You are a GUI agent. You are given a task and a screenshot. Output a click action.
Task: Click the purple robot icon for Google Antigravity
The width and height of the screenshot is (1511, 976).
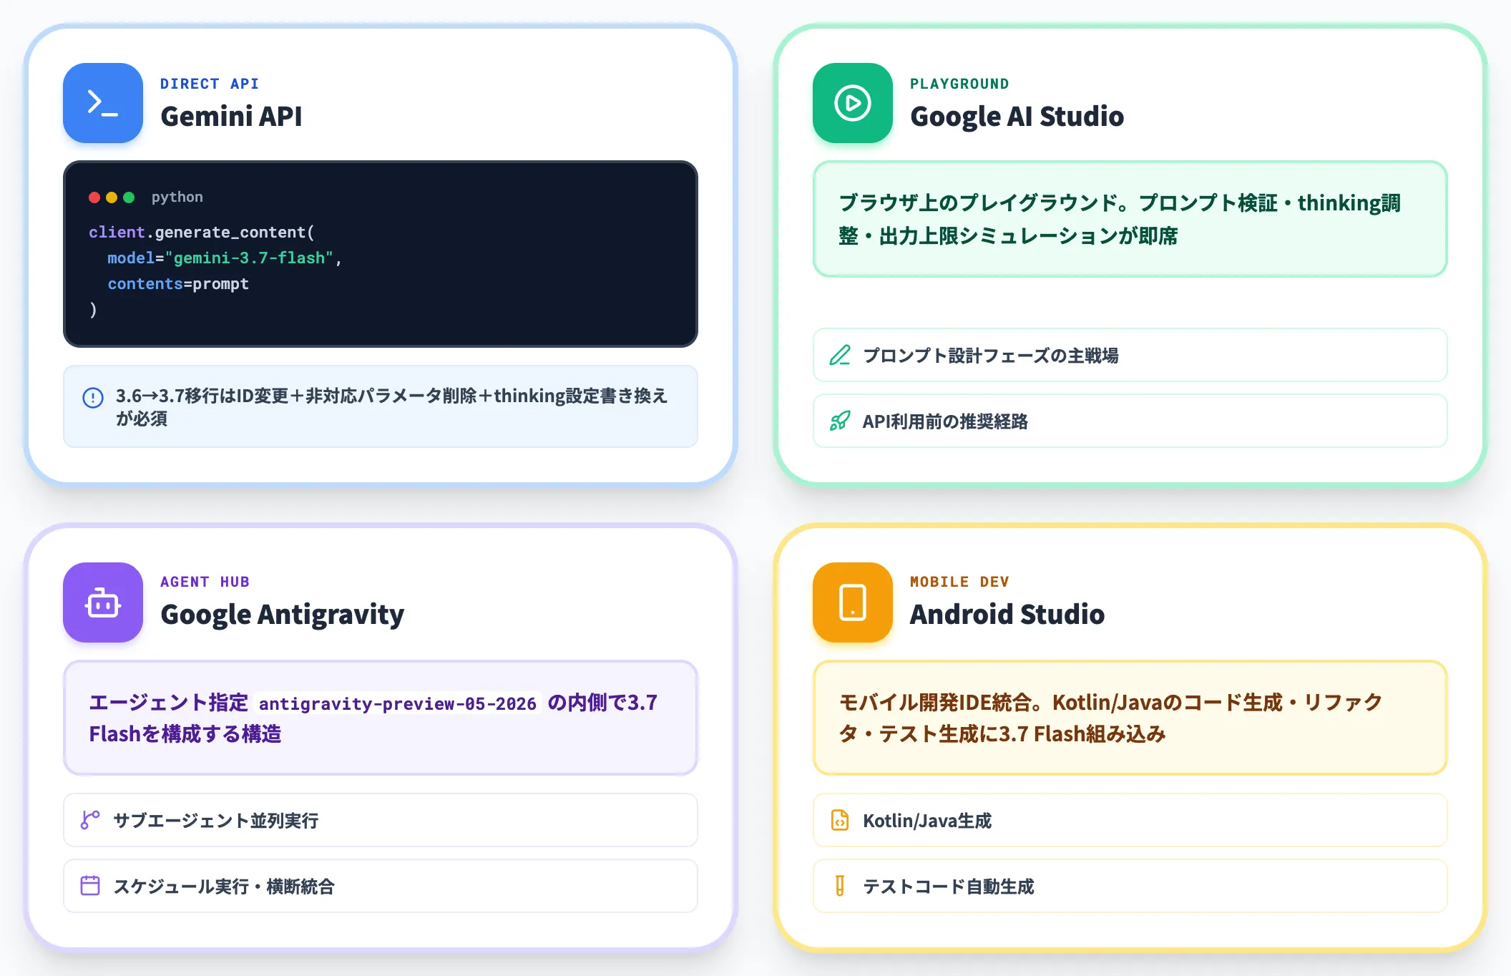pyautogui.click(x=103, y=602)
